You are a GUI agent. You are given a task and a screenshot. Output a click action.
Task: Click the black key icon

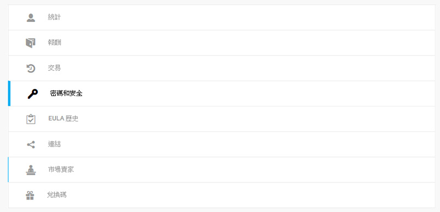(x=32, y=94)
